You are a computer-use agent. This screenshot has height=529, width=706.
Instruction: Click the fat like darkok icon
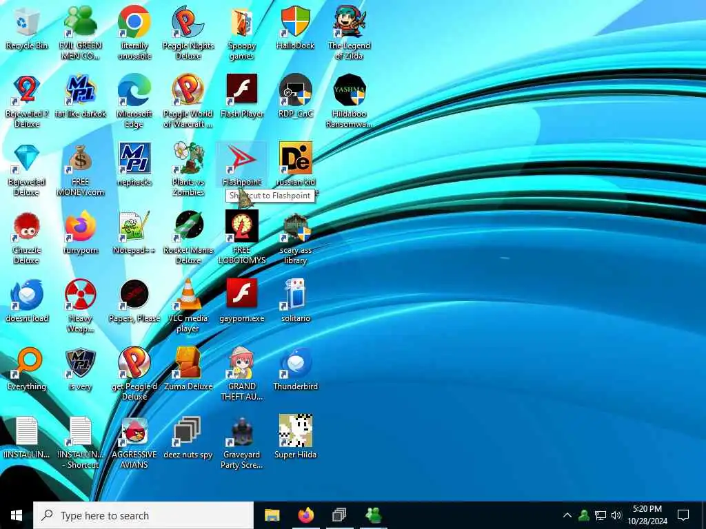[80, 97]
